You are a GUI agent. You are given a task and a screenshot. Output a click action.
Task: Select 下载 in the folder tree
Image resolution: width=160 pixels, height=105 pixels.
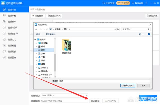pyautogui.click(x=43, y=57)
